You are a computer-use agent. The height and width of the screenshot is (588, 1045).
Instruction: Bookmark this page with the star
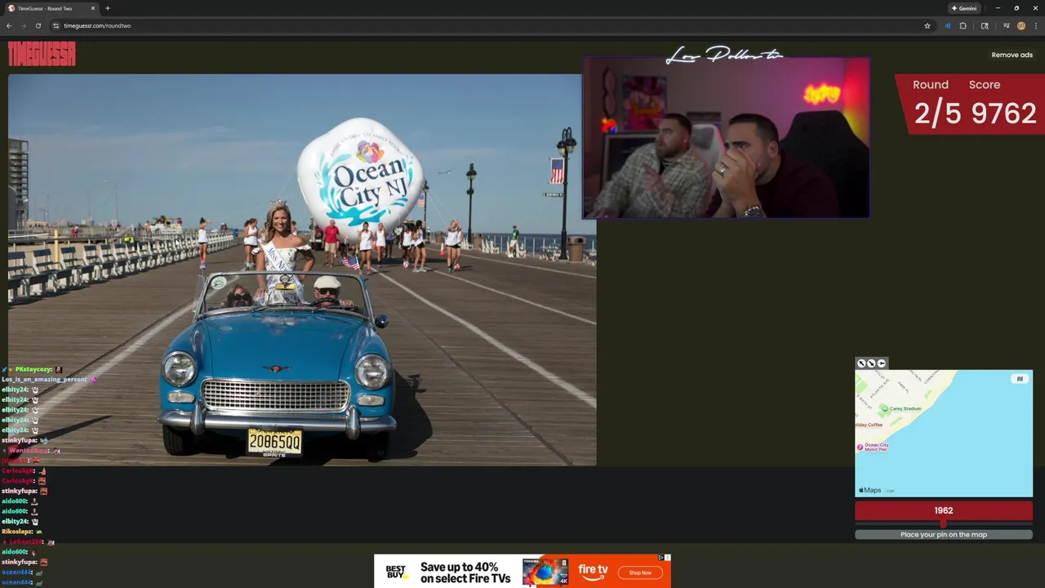927,25
